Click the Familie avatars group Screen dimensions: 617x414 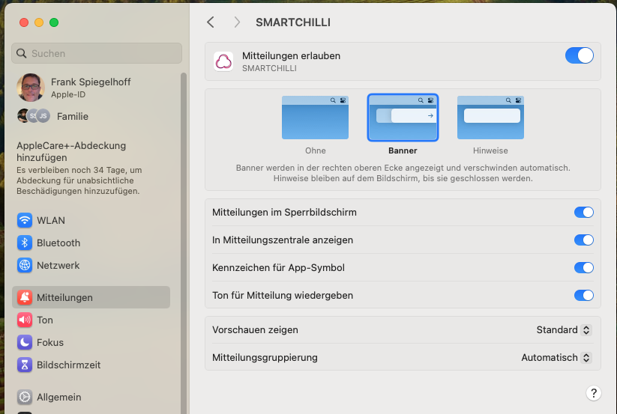[x=34, y=116]
